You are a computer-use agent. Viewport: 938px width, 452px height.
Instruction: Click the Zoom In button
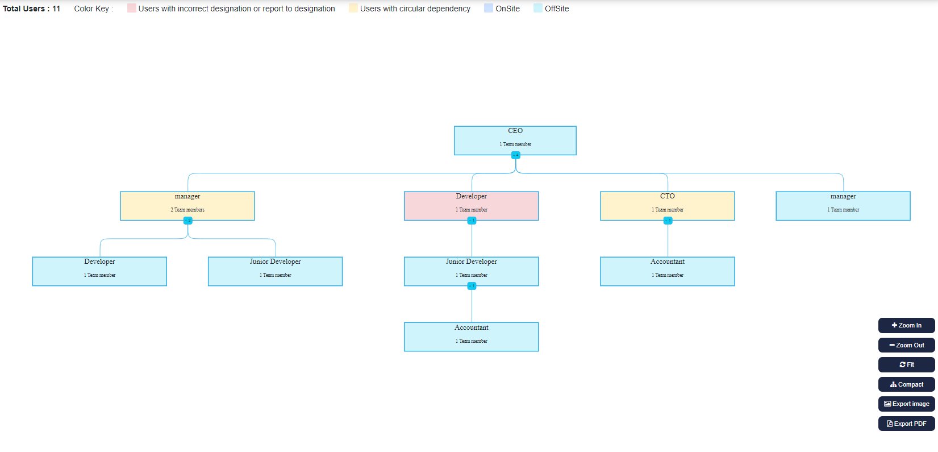point(906,325)
